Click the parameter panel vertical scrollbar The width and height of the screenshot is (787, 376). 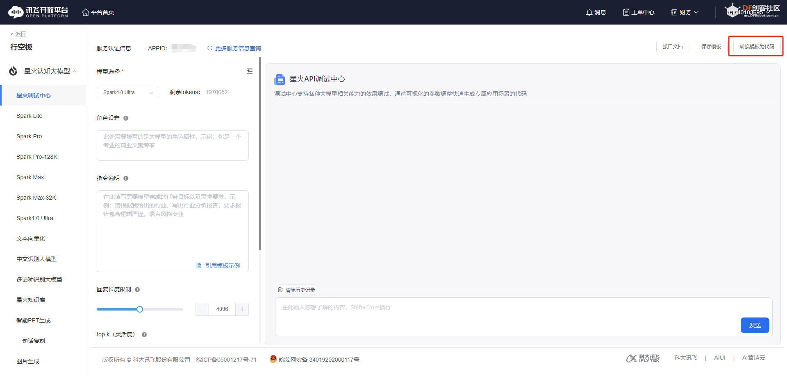click(260, 154)
